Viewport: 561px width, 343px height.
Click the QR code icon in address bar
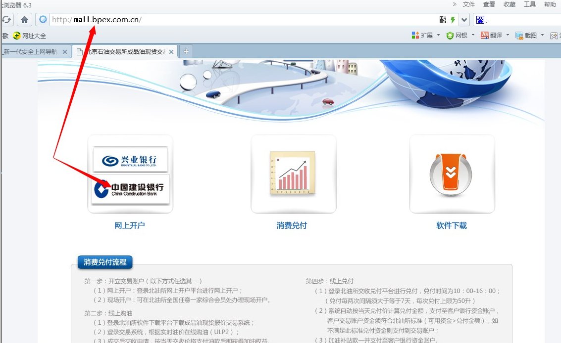(443, 20)
